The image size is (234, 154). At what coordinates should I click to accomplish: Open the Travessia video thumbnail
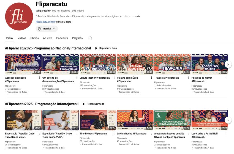click(173, 64)
